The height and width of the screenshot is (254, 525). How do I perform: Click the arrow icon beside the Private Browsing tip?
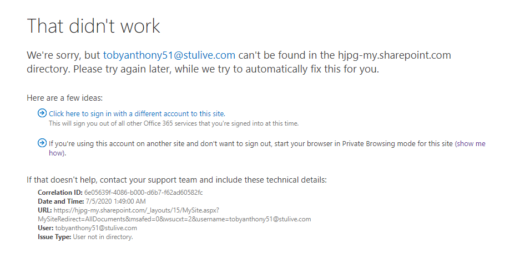pyautogui.click(x=42, y=143)
